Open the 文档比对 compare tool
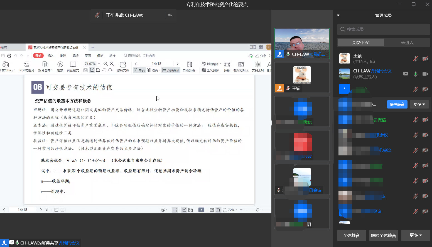This screenshot has width=432, height=247. tap(258, 67)
